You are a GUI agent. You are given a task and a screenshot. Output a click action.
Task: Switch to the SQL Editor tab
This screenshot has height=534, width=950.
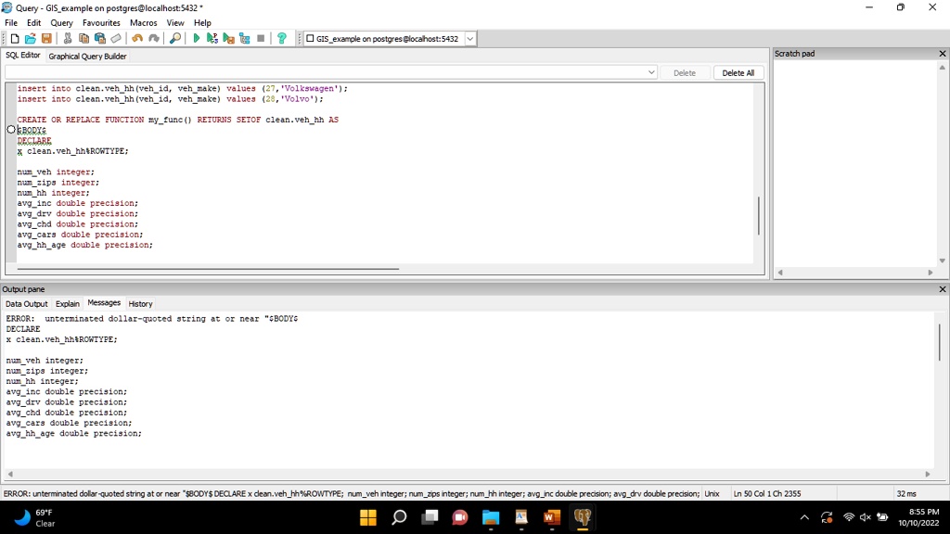coord(23,55)
